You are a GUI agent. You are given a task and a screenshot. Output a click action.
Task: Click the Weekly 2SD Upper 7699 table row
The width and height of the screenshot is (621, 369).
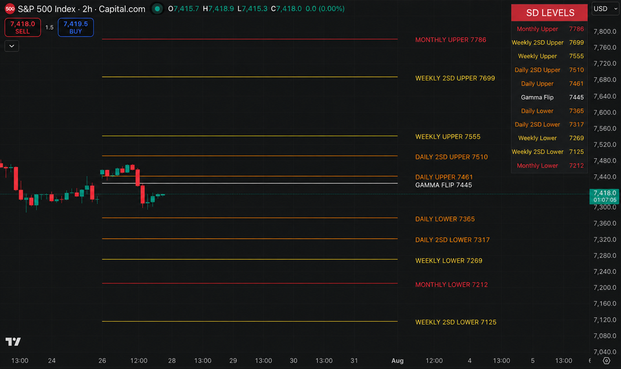click(550, 43)
